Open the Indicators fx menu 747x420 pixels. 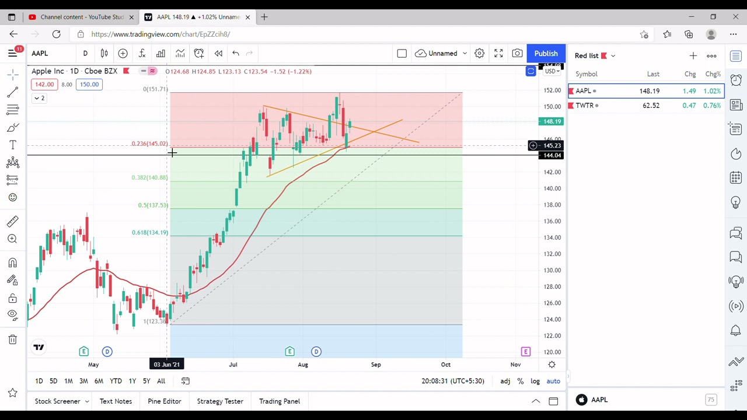(142, 54)
